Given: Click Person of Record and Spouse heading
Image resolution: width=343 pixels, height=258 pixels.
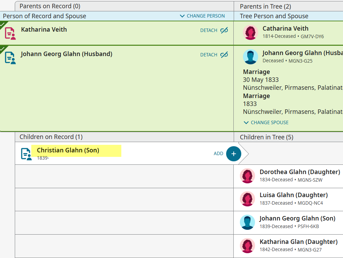Looking at the screenshot, I should pos(44,16).
